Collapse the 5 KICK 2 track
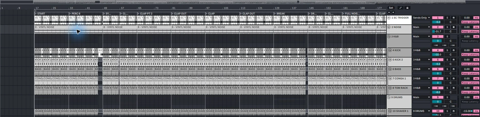 point(390,60)
